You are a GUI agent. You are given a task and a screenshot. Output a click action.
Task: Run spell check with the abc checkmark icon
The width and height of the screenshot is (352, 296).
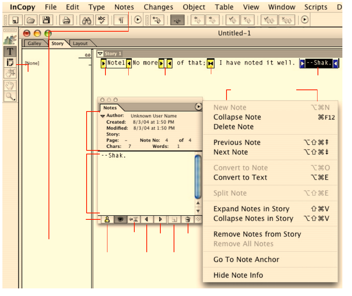coord(102,20)
